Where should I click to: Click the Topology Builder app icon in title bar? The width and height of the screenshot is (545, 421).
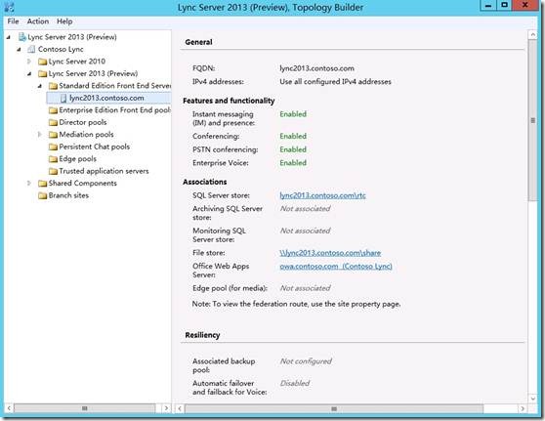point(9,7)
